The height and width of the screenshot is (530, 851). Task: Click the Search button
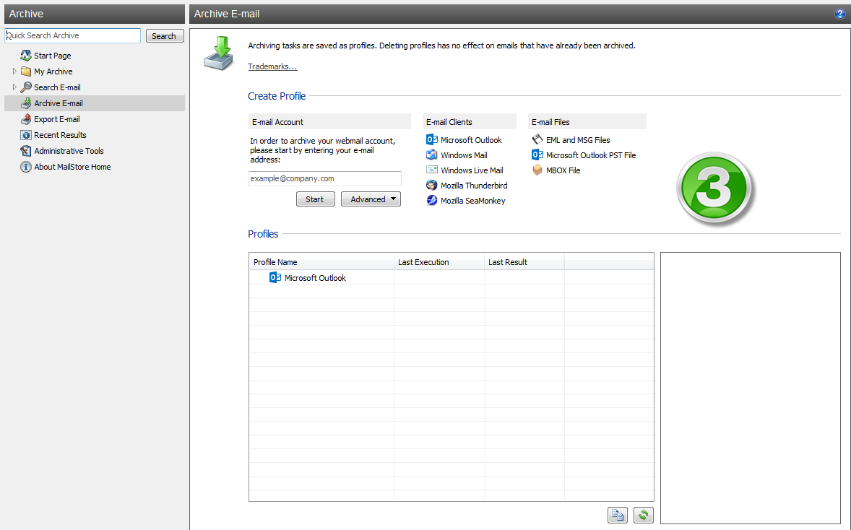click(165, 36)
